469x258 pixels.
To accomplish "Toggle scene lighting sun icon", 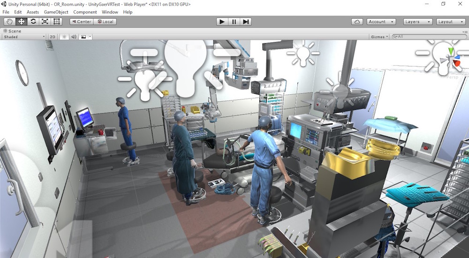I will (64, 37).
